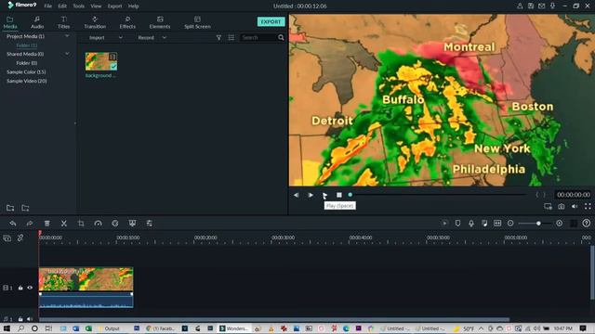Select the background media thumbnail

[x=101, y=61]
